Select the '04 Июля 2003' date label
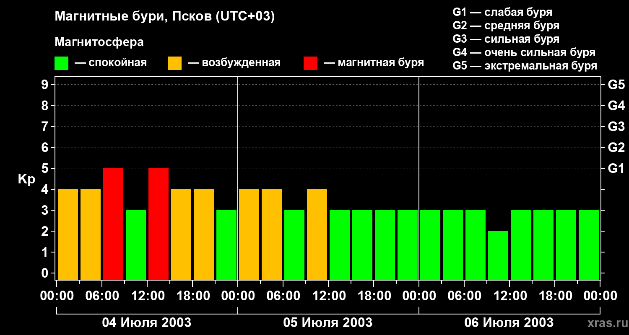 click(x=147, y=323)
